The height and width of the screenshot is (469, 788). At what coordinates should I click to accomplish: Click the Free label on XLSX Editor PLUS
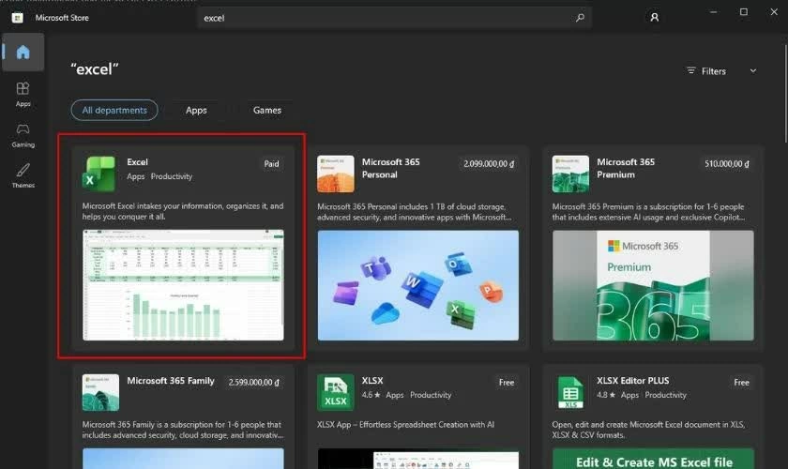(741, 383)
